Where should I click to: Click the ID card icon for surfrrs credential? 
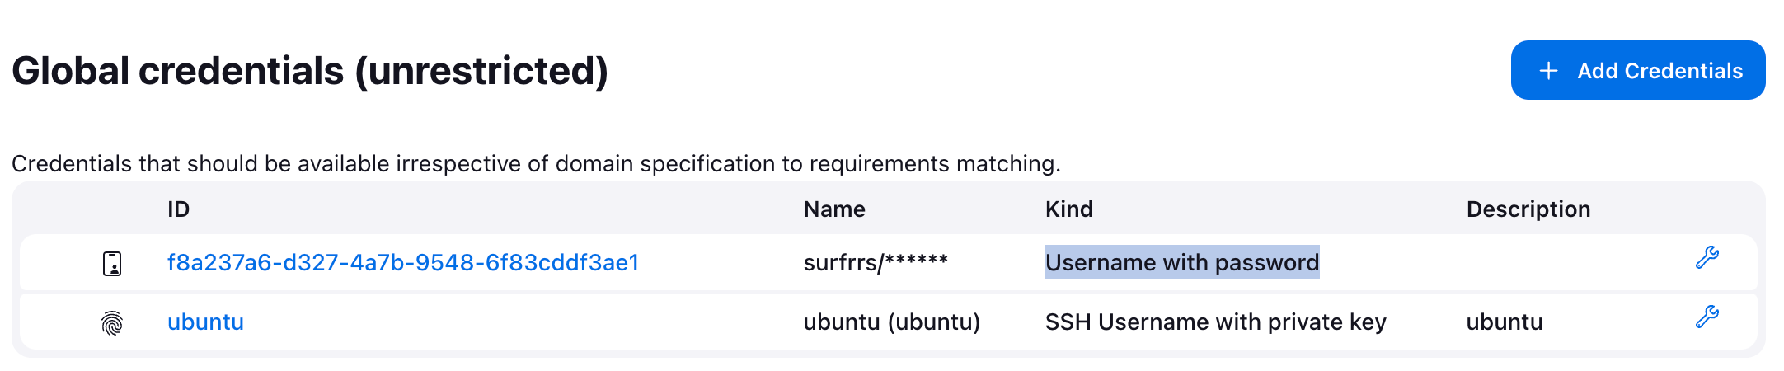(x=112, y=263)
